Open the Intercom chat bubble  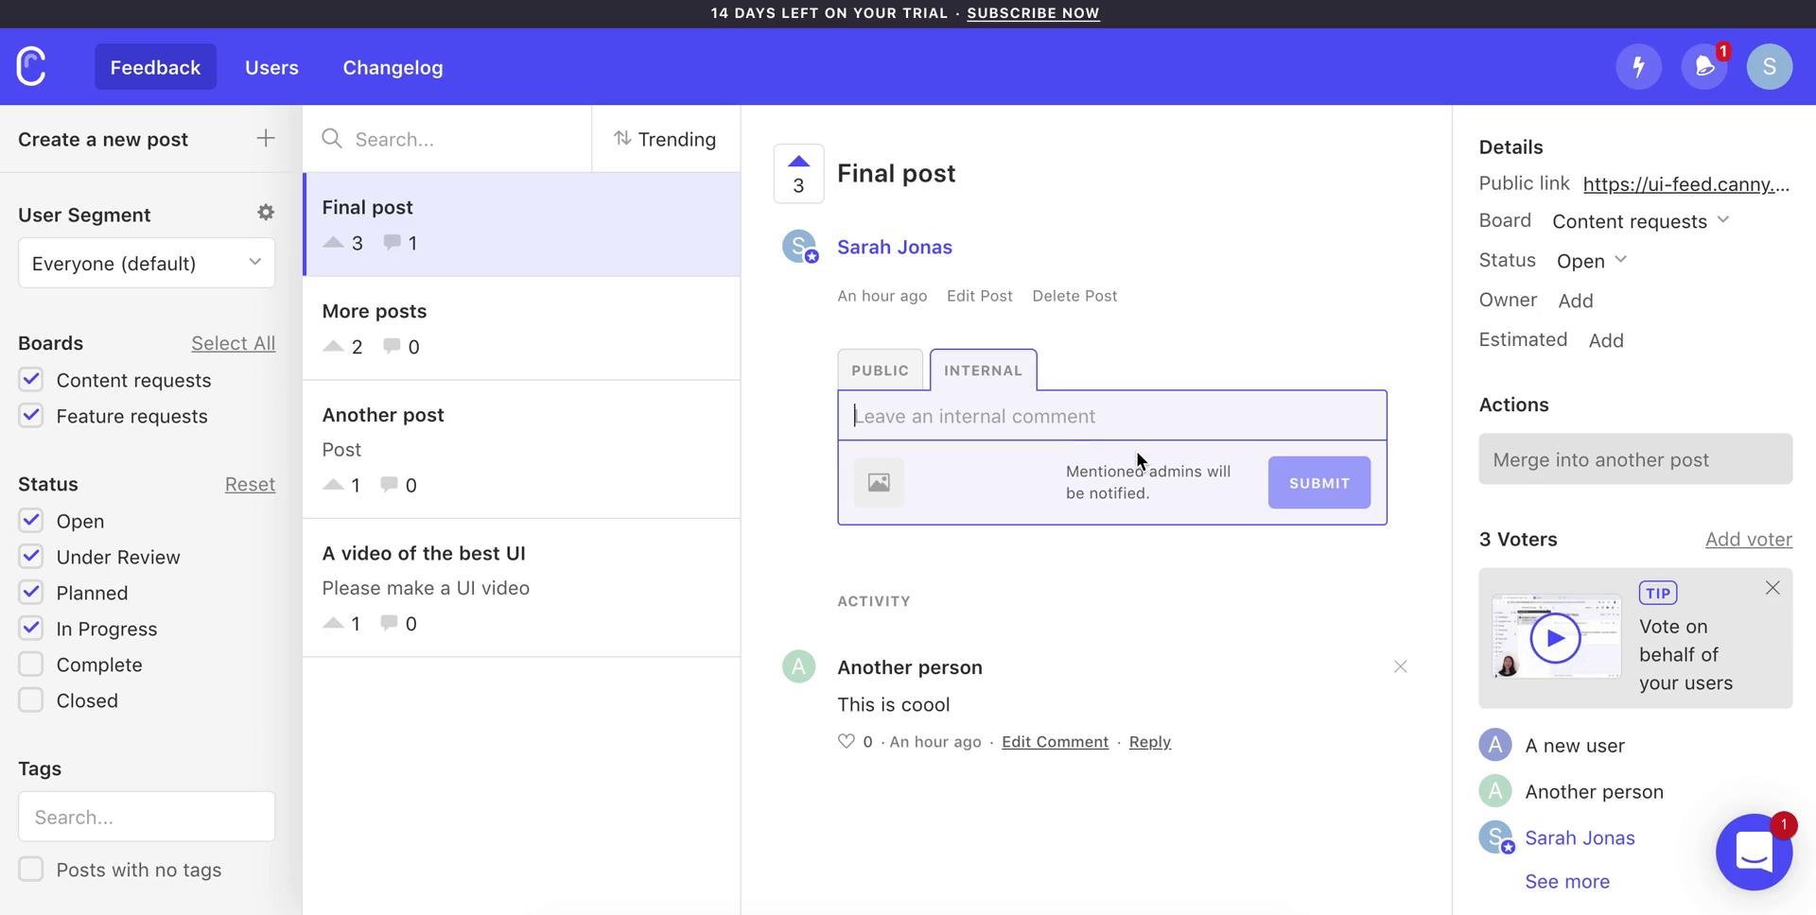pyautogui.click(x=1755, y=852)
